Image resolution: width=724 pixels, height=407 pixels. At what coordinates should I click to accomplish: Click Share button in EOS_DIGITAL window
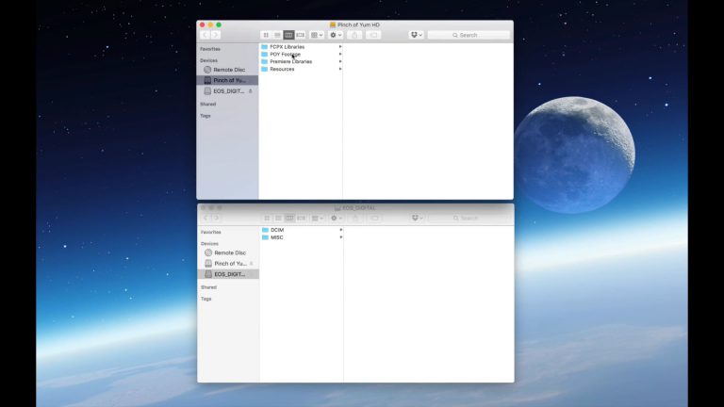pos(355,218)
